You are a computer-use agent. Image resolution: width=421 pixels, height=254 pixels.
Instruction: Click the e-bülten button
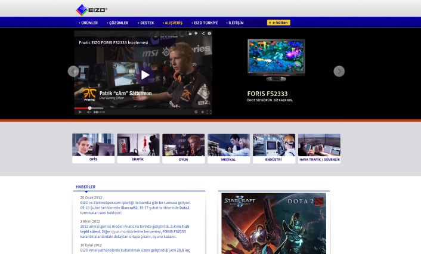coord(278,23)
